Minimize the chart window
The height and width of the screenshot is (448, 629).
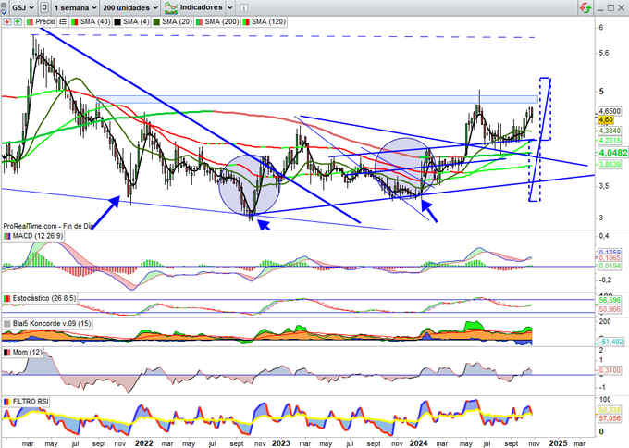(x=600, y=8)
